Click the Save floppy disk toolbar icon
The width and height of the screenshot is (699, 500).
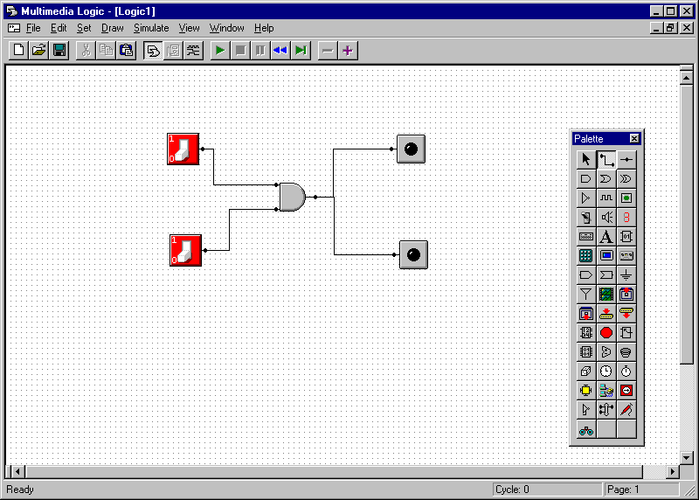[59, 50]
